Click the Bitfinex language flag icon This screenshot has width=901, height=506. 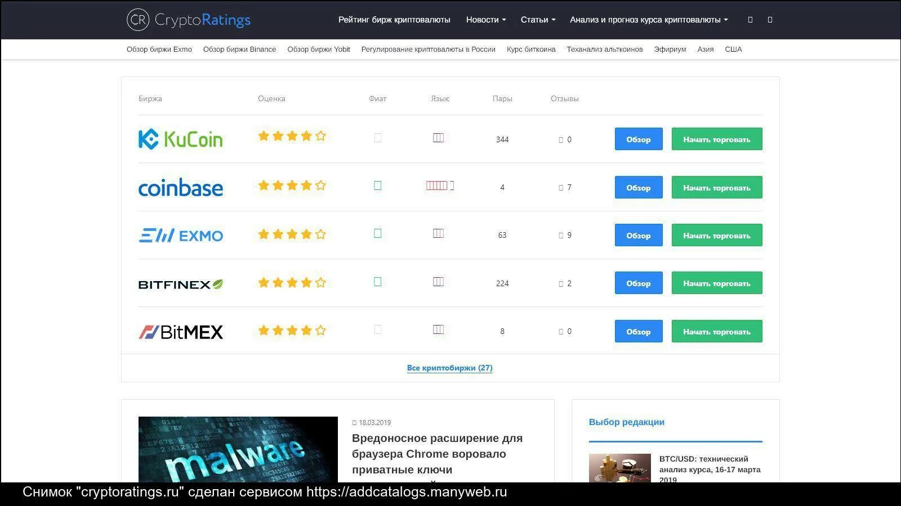point(438,282)
